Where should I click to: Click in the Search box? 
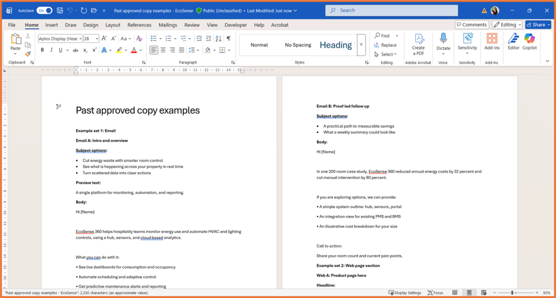[391, 10]
